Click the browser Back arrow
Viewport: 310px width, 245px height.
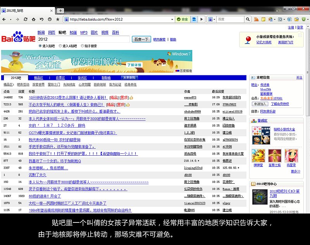[x=4, y=19]
